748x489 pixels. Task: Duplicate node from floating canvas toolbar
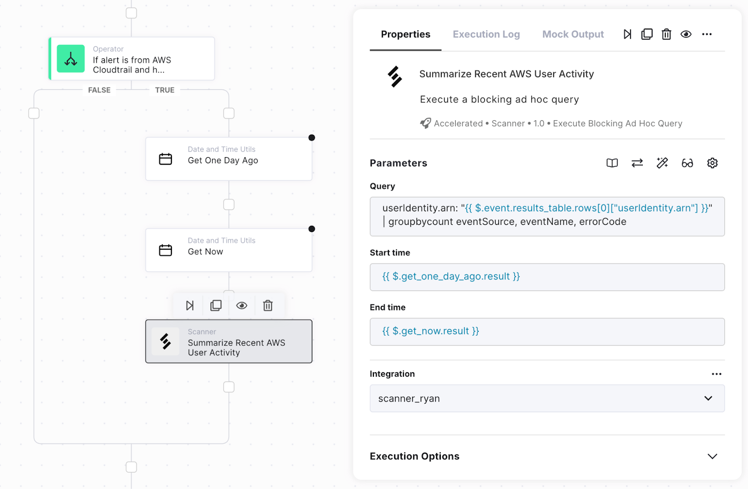(x=216, y=306)
